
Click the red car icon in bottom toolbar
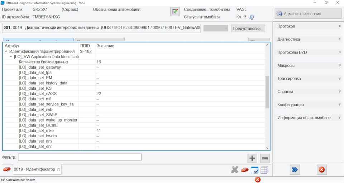[x=245, y=170]
